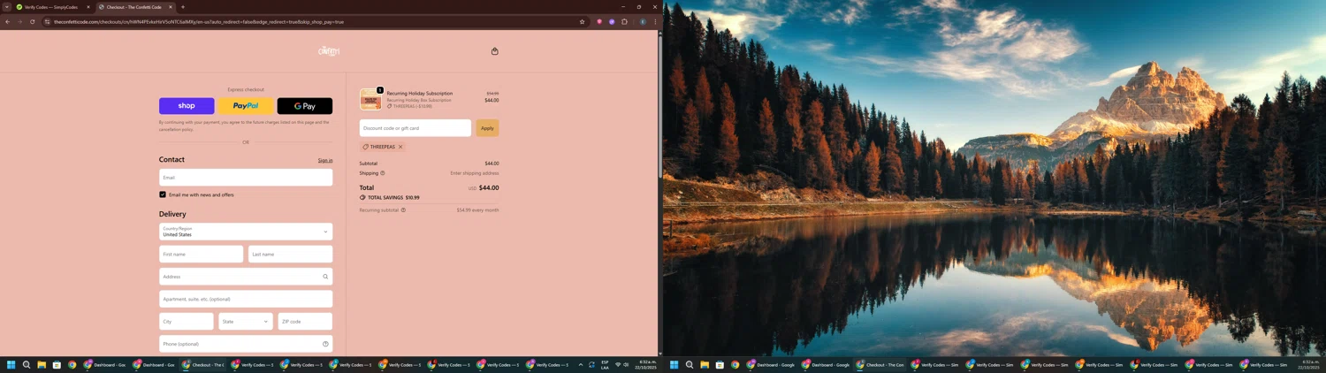Toggle Email me with news and offers
The image size is (1326, 373).
click(x=163, y=194)
